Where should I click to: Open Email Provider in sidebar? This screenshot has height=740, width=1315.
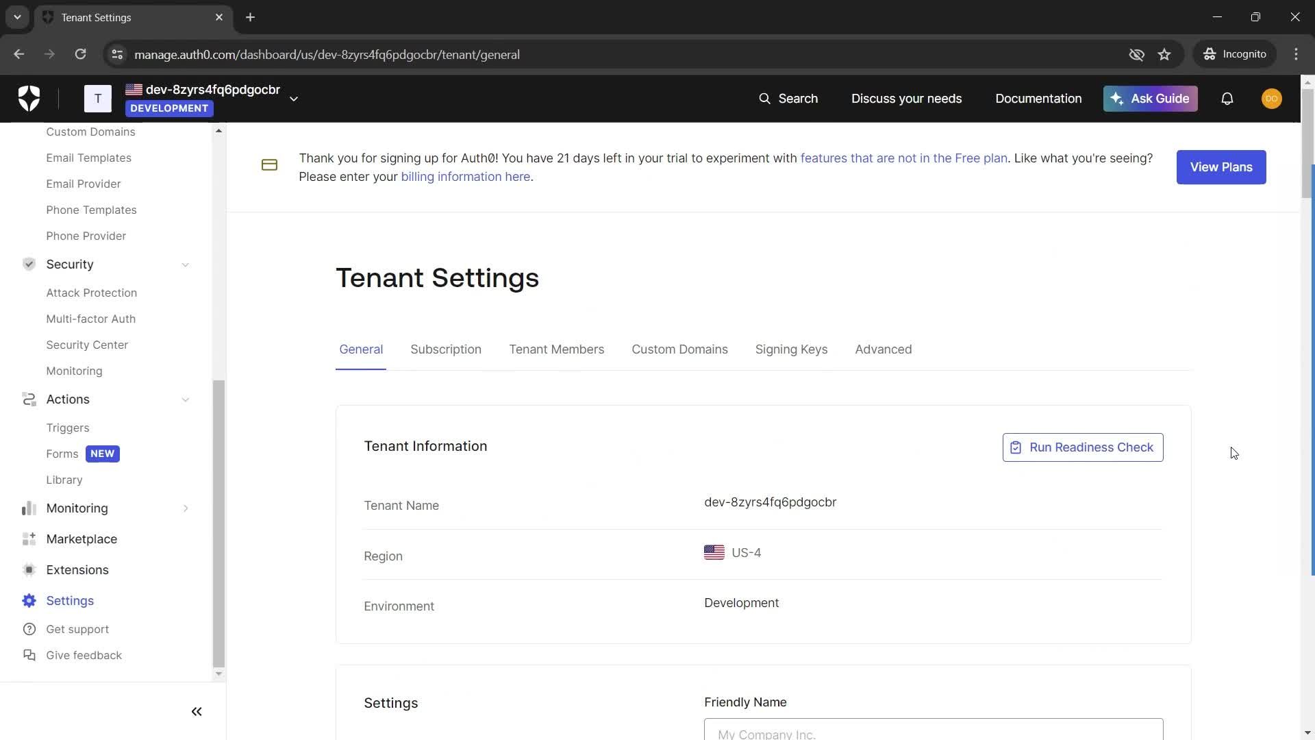[83, 184]
